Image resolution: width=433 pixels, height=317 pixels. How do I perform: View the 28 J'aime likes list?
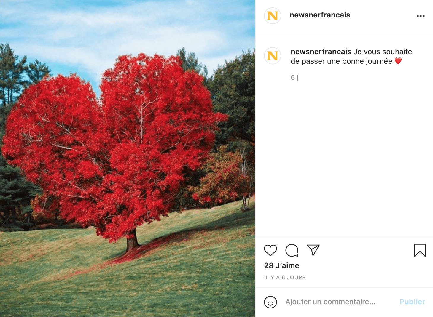click(282, 265)
